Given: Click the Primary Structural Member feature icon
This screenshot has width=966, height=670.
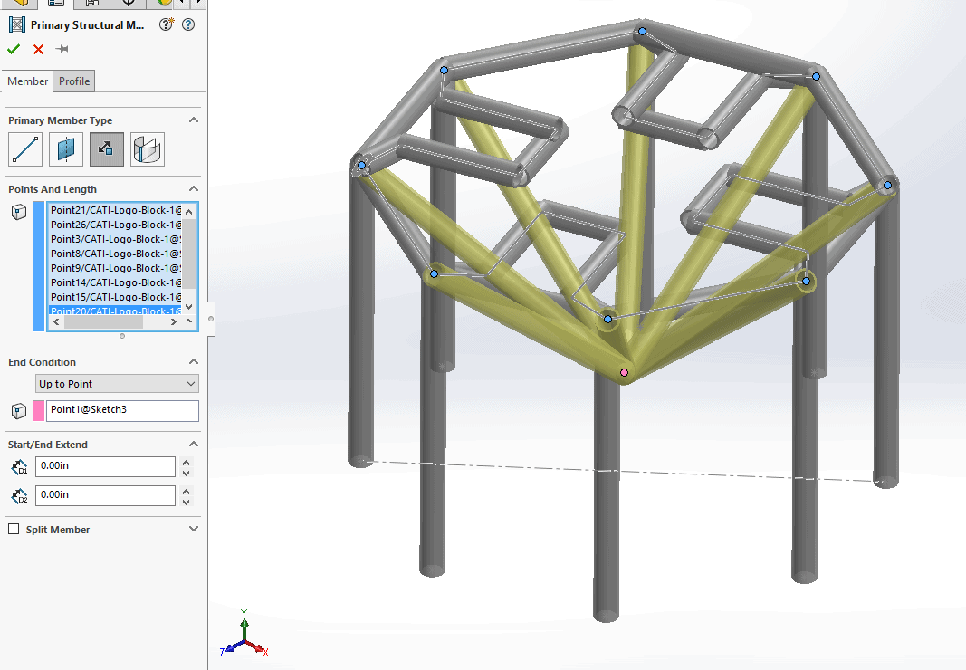Looking at the screenshot, I should point(17,24).
